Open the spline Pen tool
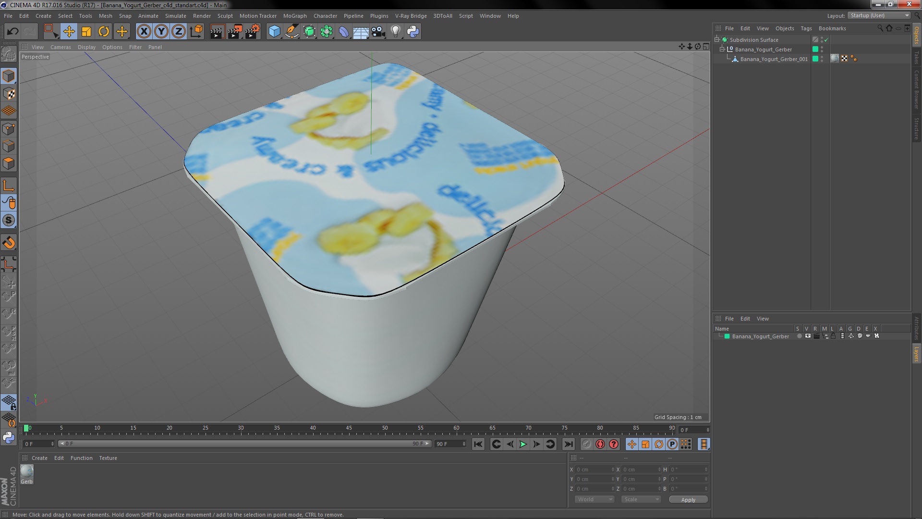This screenshot has height=519, width=922. tap(292, 32)
